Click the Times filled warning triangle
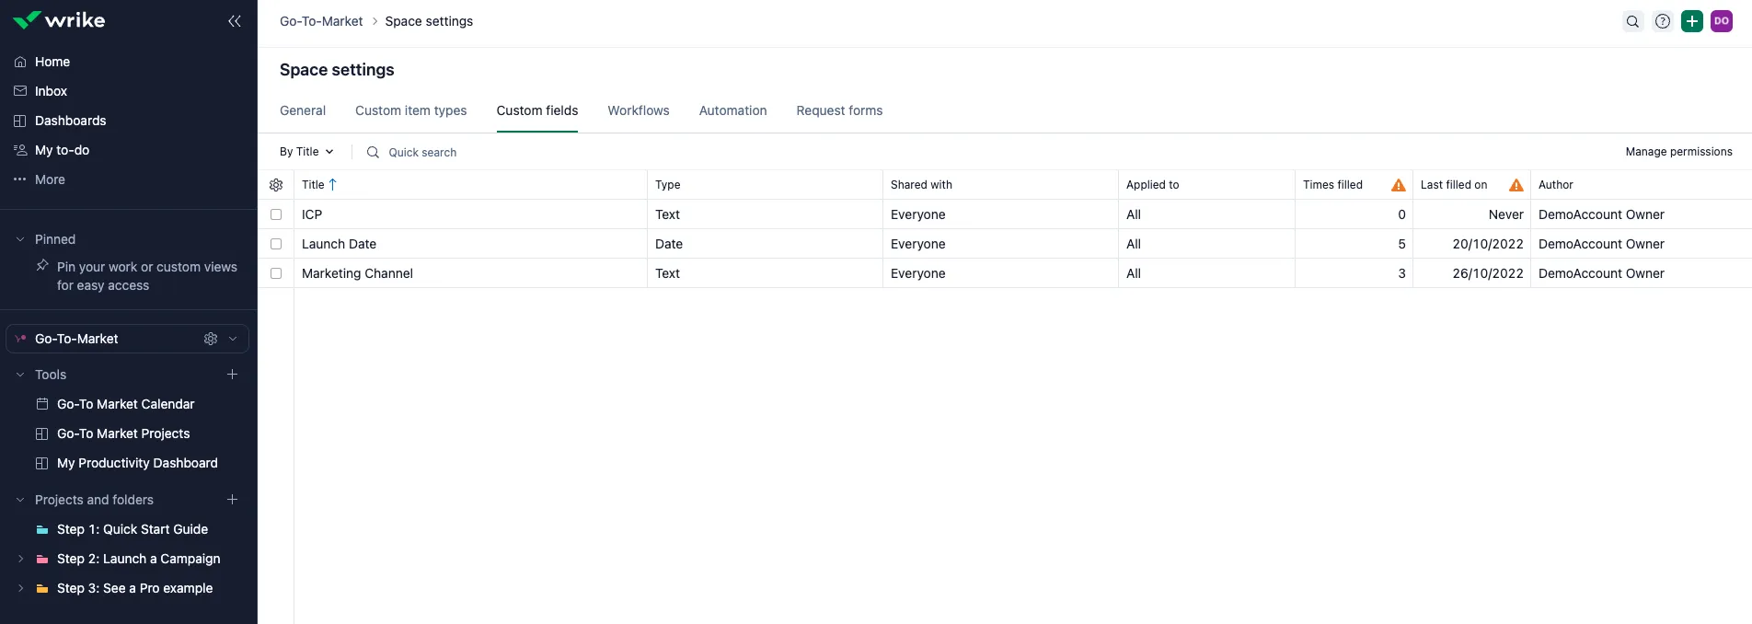The height and width of the screenshot is (624, 1752). 1398,185
